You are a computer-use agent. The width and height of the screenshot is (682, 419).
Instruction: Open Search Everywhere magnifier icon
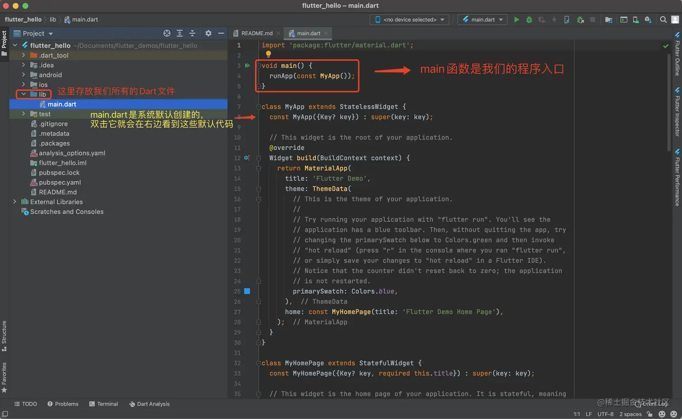point(663,19)
